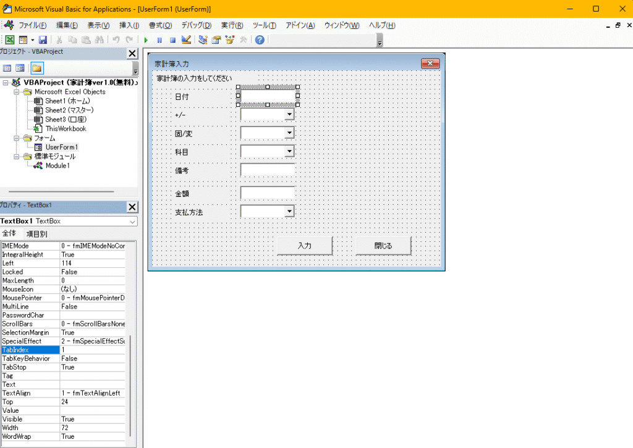The width and height of the screenshot is (633, 448).
Task: Open the 書式 menu
Action: 160,25
